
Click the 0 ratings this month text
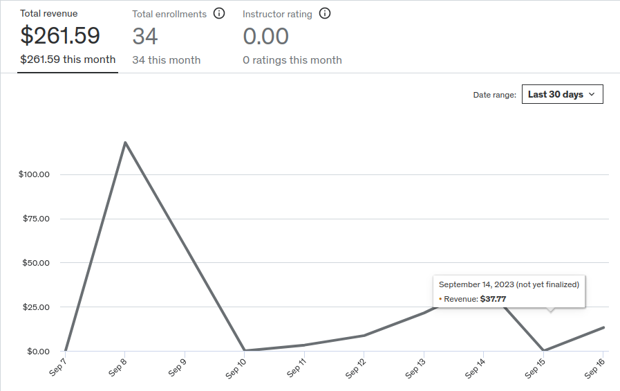point(292,60)
